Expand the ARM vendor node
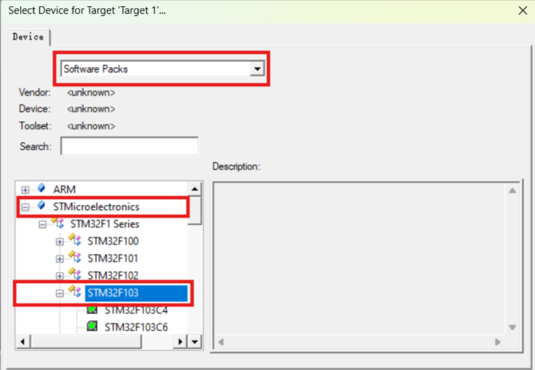 pyautogui.click(x=25, y=190)
